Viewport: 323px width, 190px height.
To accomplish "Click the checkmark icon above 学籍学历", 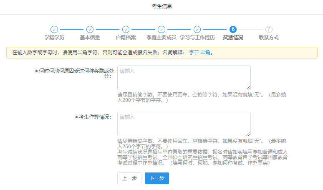I will coord(54,29).
